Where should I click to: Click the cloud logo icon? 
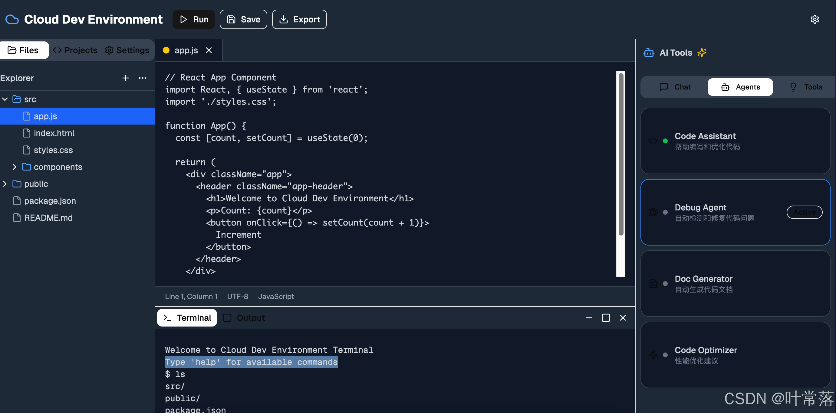point(12,19)
